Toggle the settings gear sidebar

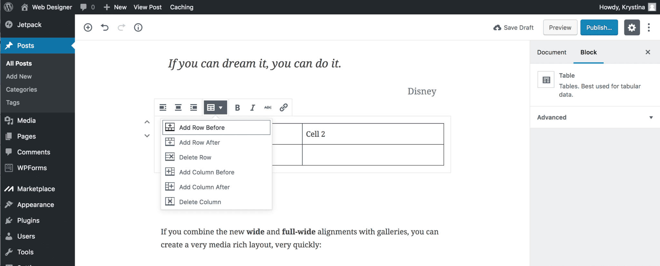[632, 27]
